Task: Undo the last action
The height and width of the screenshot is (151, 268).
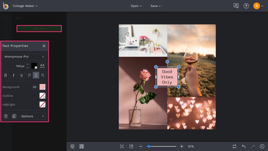Action: 244,146
